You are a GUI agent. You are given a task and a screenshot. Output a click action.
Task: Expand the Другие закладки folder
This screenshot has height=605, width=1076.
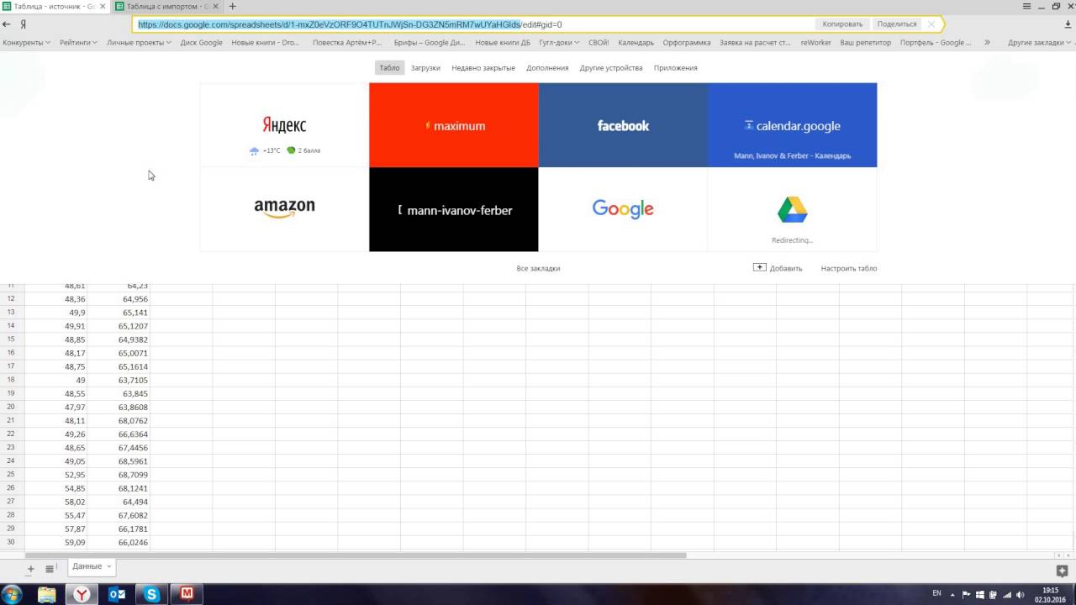(x=1039, y=42)
